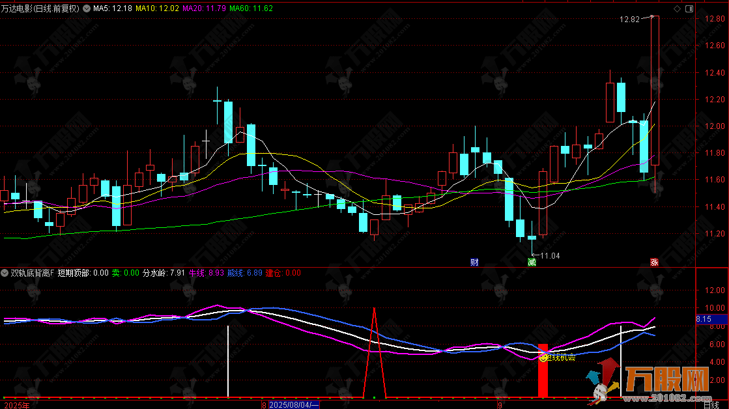Click the 2025/08/04/一 date label

pyautogui.click(x=294, y=405)
